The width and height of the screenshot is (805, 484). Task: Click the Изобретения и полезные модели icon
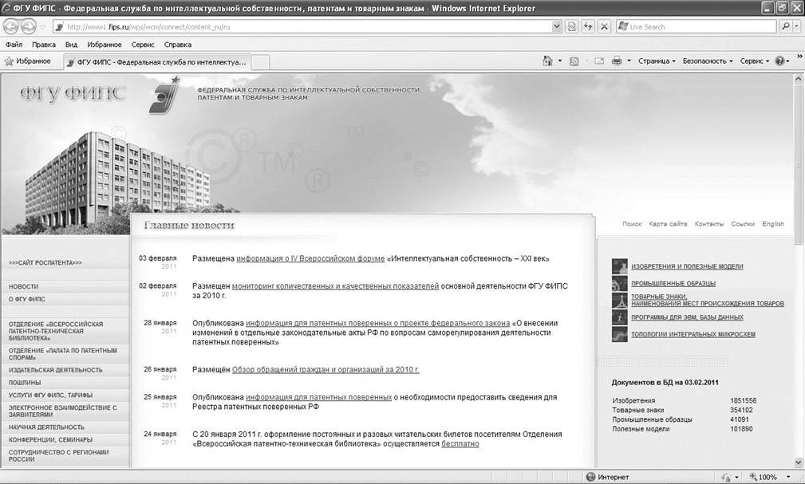point(619,266)
